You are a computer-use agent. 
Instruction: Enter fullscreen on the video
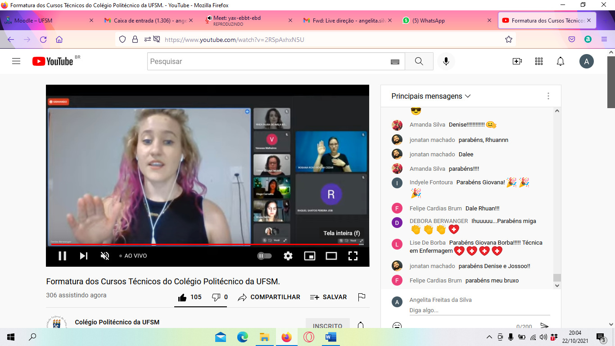click(353, 256)
